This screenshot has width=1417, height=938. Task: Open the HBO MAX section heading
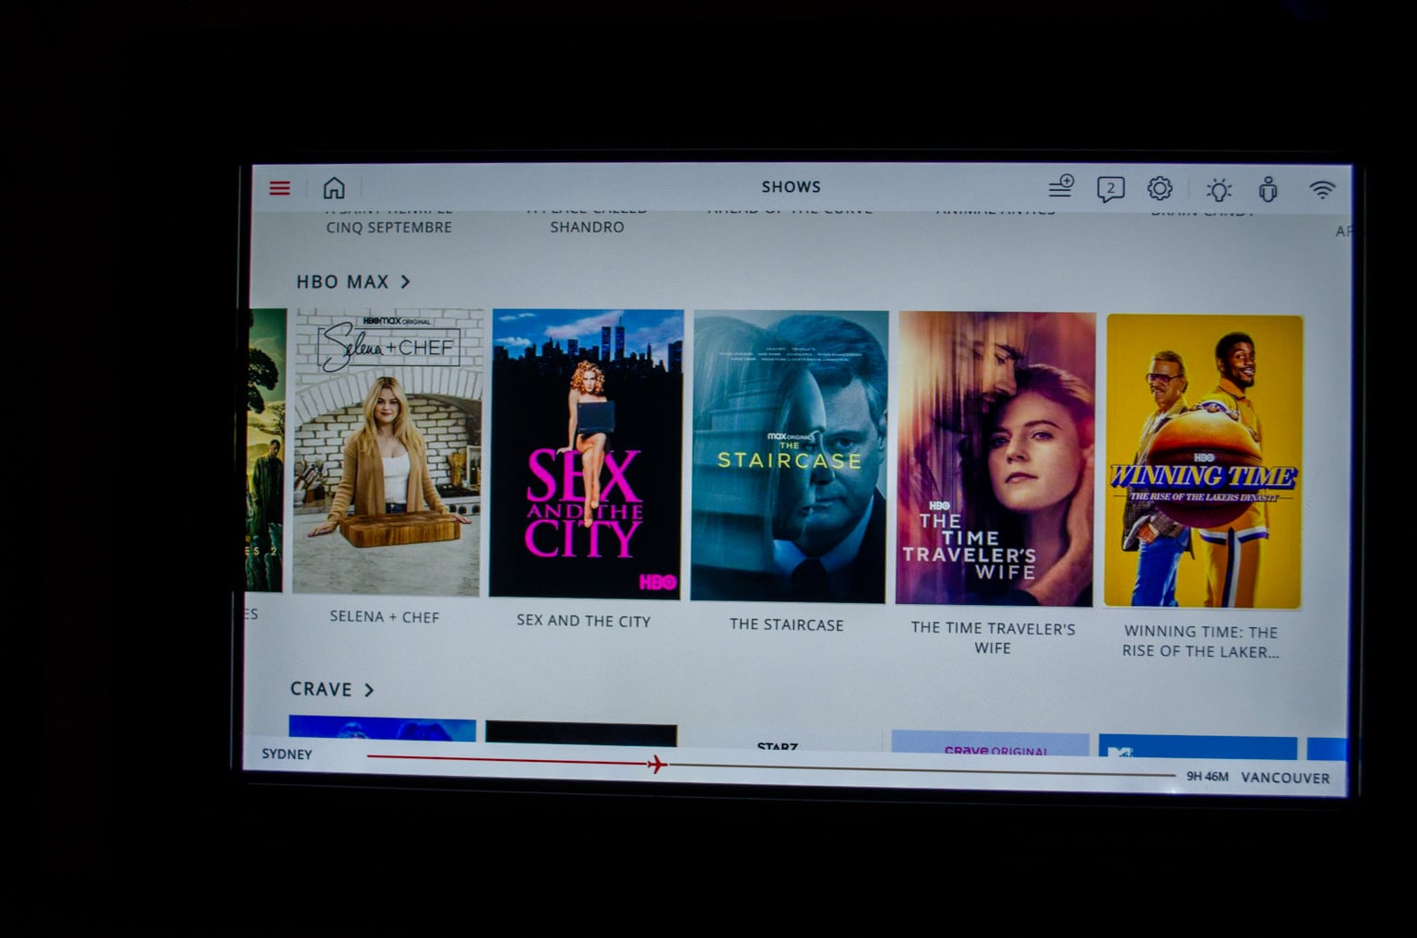(342, 282)
